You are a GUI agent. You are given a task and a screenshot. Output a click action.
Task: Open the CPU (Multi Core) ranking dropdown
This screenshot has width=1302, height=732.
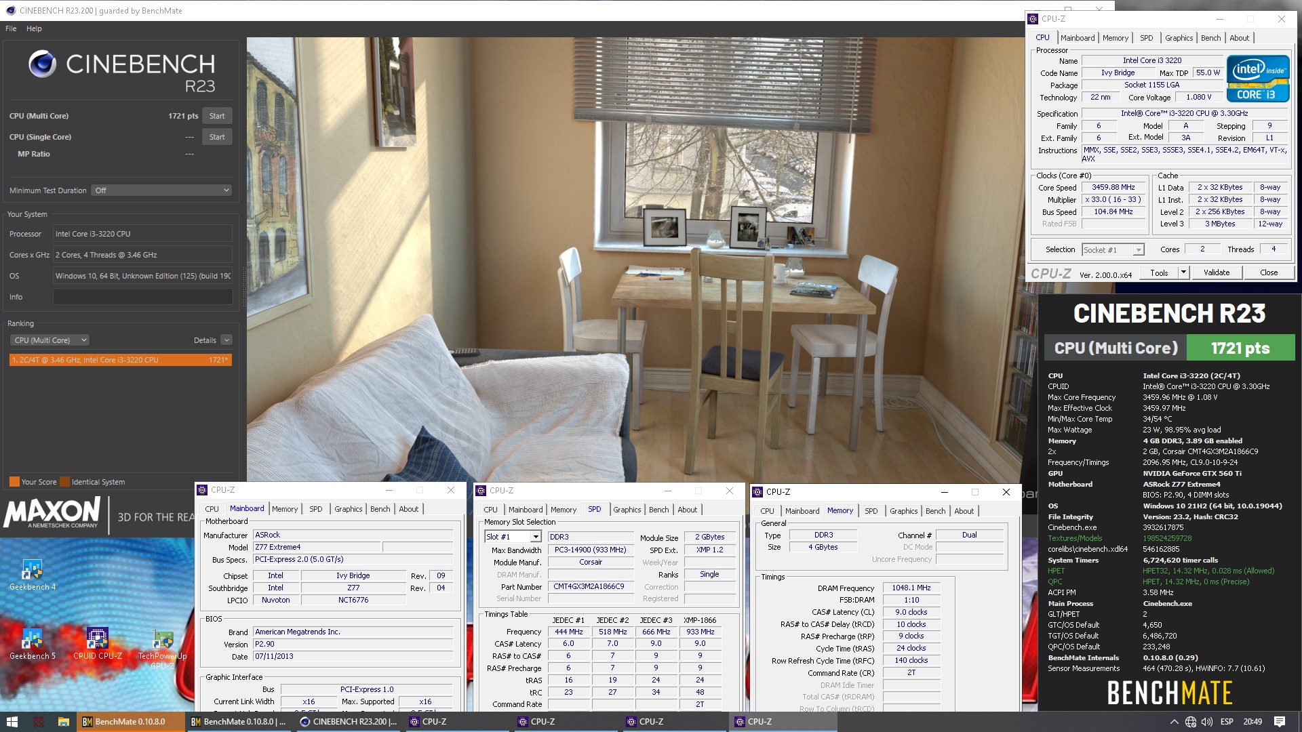tap(50, 340)
